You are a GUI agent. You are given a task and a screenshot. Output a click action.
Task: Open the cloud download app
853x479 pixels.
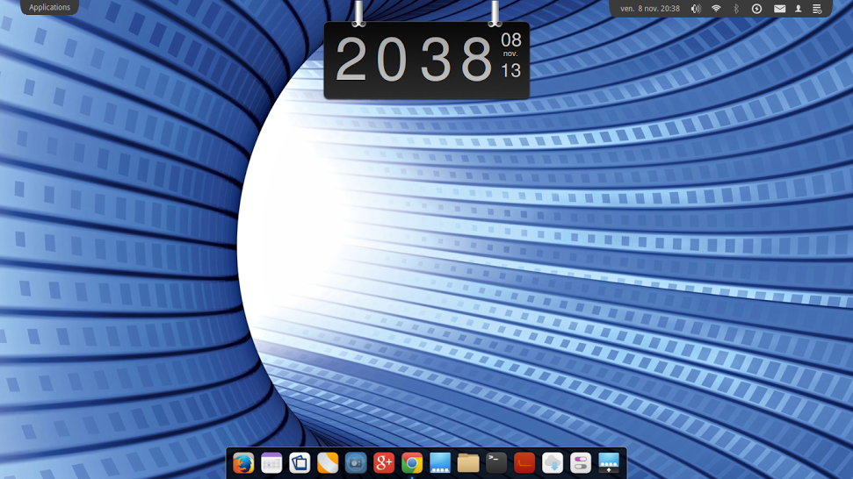pos(553,463)
